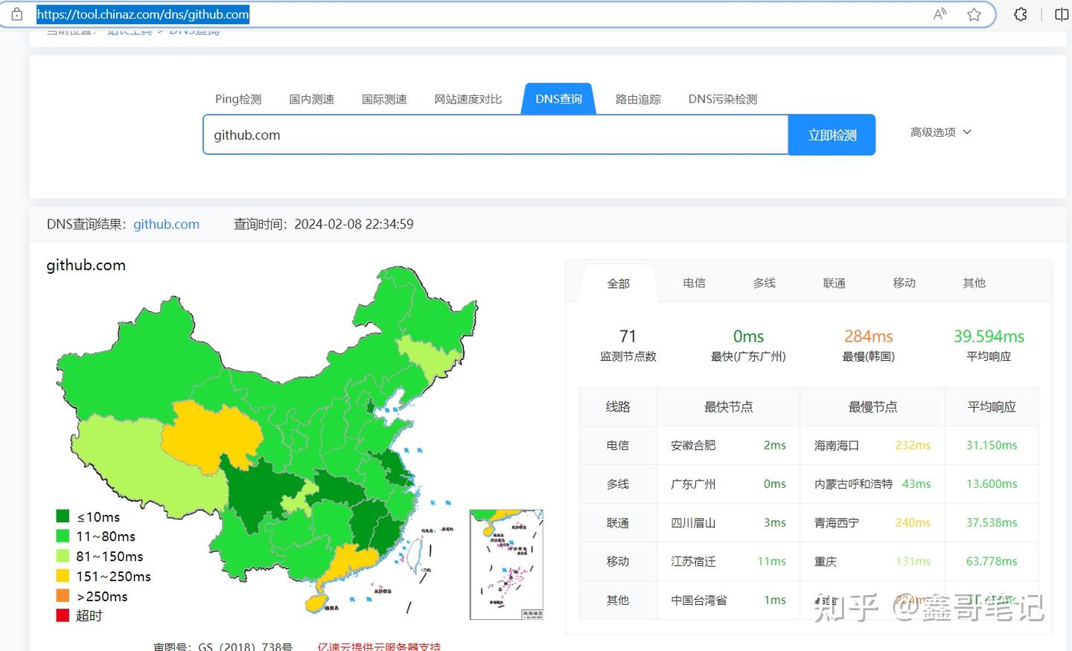This screenshot has height=651, width=1072.
Task: Open Read Aloud icon in address bar
Action: click(x=940, y=14)
